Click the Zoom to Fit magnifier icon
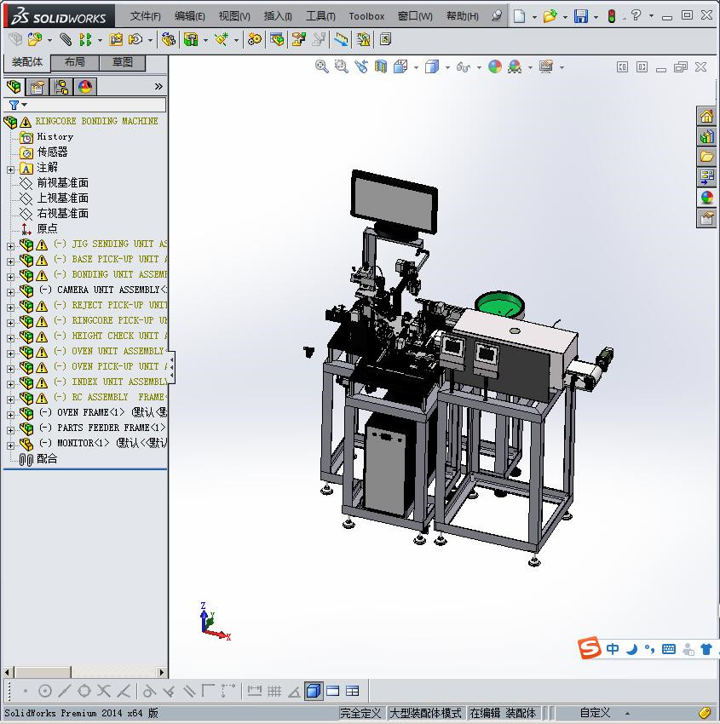 [321, 67]
